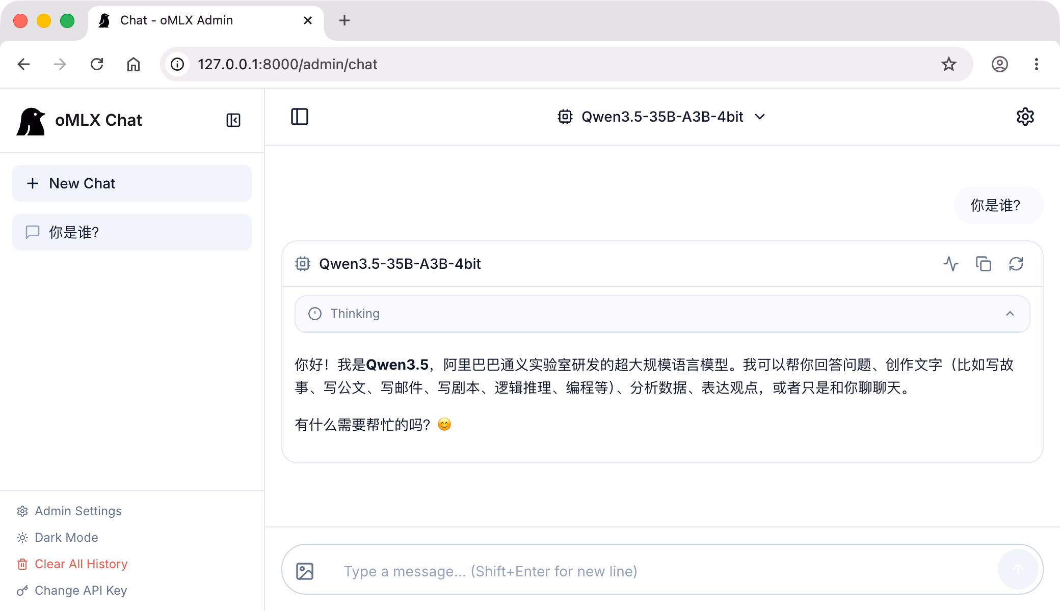
Task: Collapse the oMLX Chat sidebar
Action: pos(233,120)
